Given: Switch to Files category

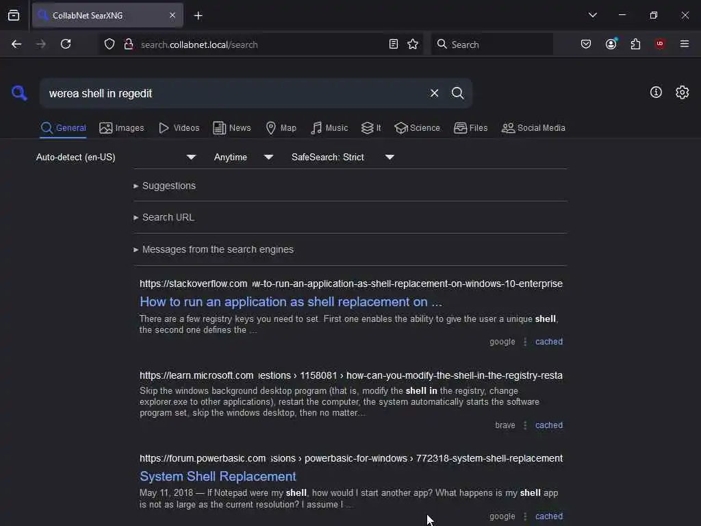Looking at the screenshot, I should pos(470,128).
